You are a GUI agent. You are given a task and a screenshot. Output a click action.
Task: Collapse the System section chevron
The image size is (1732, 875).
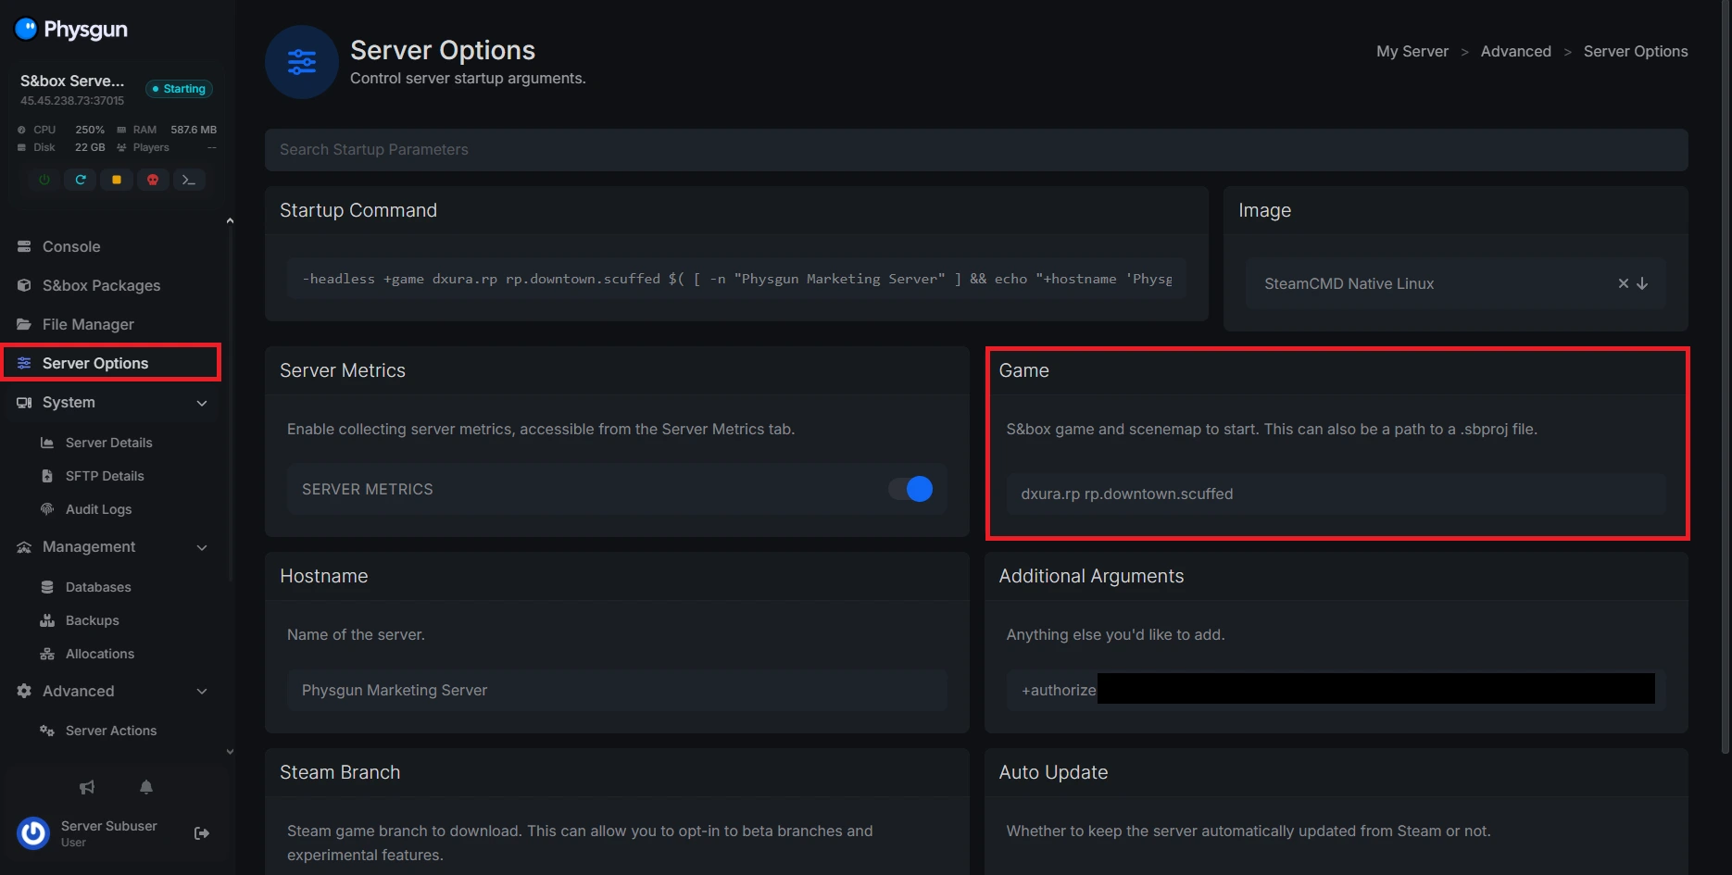pos(202,403)
